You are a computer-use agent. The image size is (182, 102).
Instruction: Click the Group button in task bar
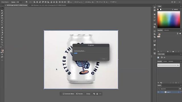pos(88,94)
